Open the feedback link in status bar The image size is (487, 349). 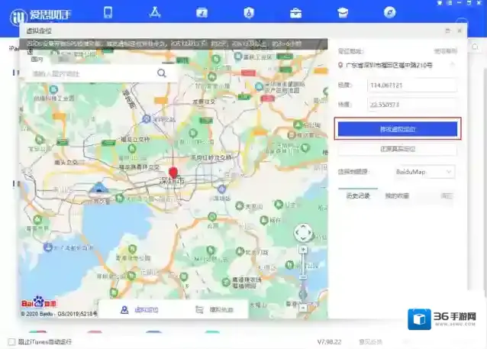370,342
